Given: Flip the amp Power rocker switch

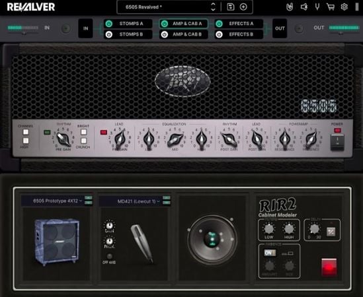Looking at the screenshot, I should point(337,142).
